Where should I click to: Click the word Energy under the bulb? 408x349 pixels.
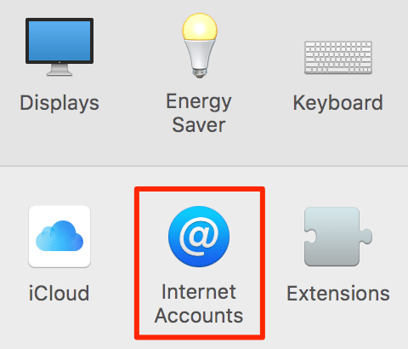tap(199, 101)
